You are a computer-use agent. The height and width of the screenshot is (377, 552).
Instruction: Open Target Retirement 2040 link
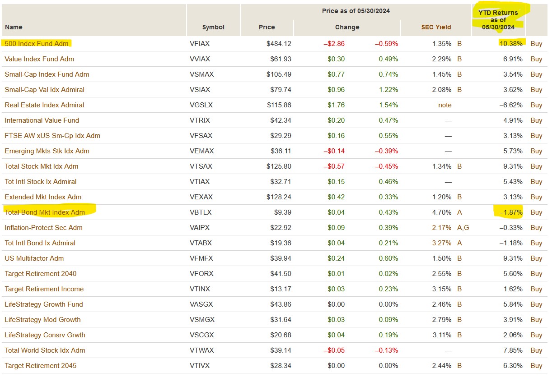pyautogui.click(x=41, y=274)
